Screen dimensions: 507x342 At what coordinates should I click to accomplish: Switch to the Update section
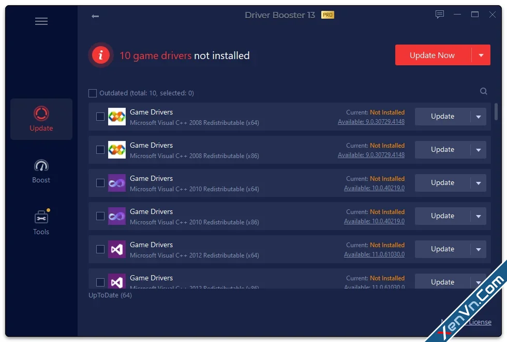coord(41,119)
